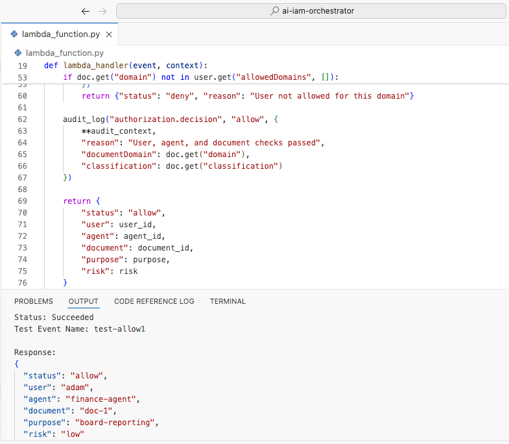Click "authorization.decision" string on line 62
509x444 pixels.
point(165,119)
